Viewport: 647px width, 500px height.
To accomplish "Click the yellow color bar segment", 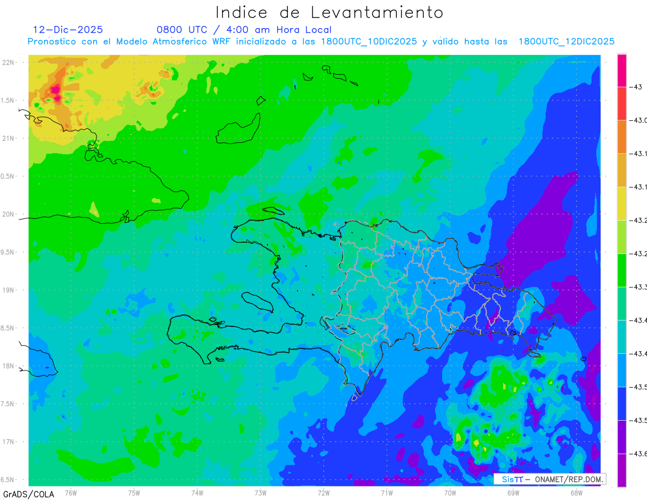I will (x=622, y=203).
